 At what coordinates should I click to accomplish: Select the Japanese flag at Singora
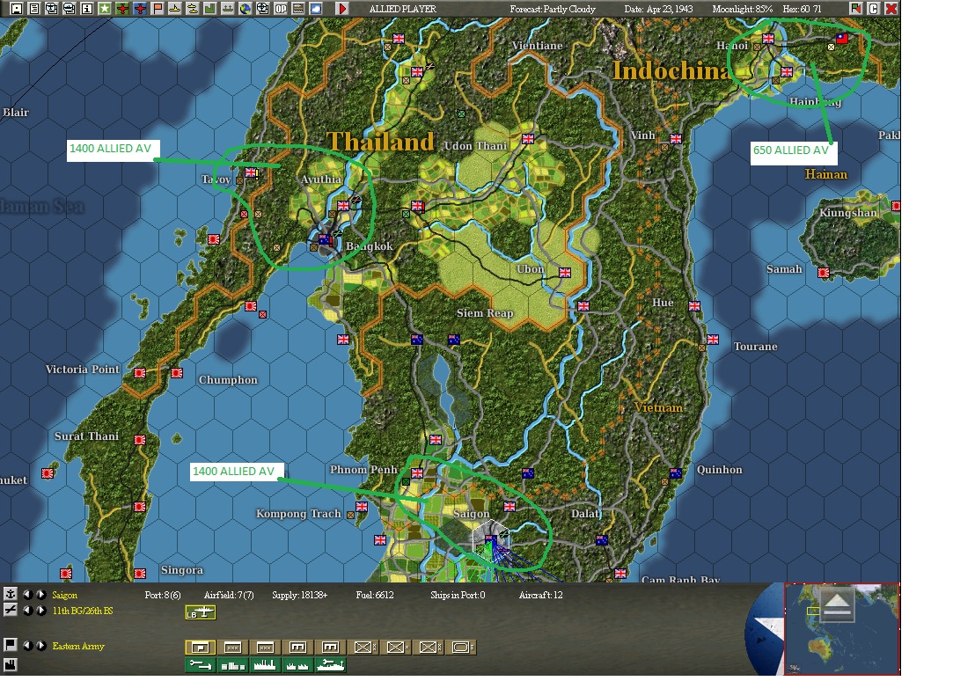coord(140,573)
